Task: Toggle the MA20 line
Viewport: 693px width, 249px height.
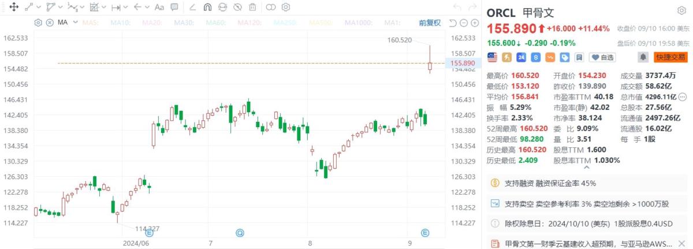Action: 152,23
